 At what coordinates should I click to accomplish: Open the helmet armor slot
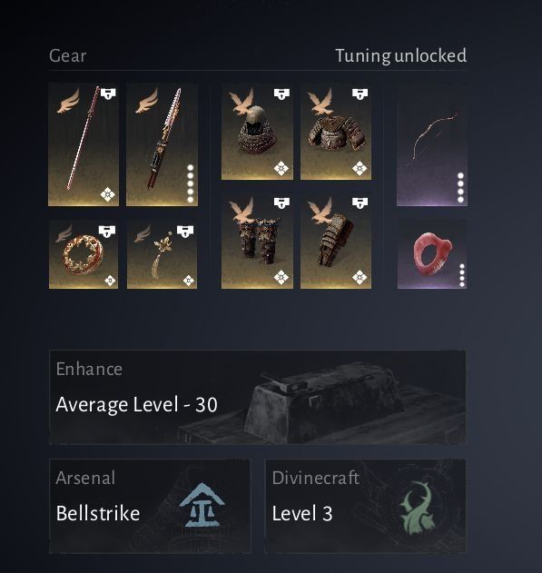(257, 132)
